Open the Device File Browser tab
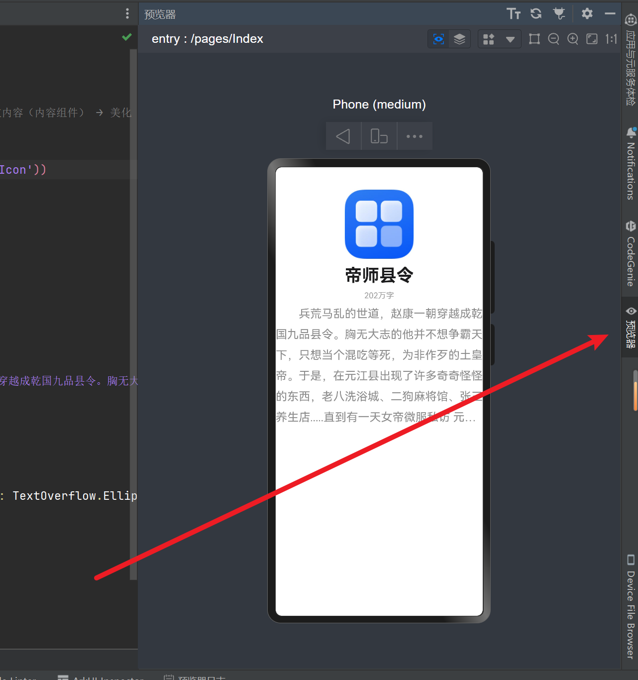638x680 pixels. click(631, 606)
